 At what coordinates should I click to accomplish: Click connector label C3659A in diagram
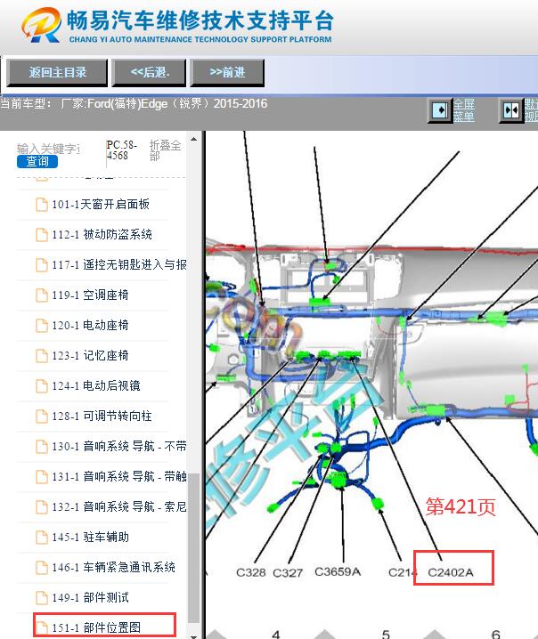coord(338,571)
